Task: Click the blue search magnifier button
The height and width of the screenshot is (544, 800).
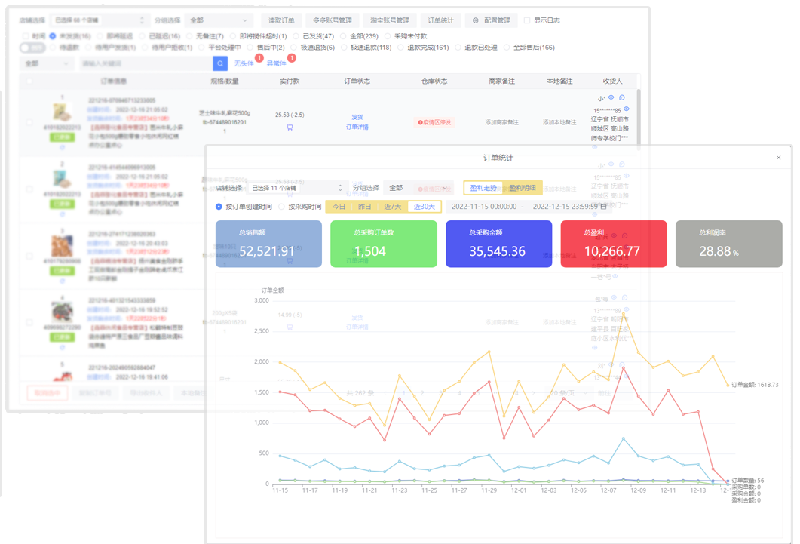Action: [220, 63]
